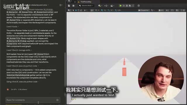Open the Perspective view mode dropdown
Screen dimensions: 187x105
(x=144, y=10)
